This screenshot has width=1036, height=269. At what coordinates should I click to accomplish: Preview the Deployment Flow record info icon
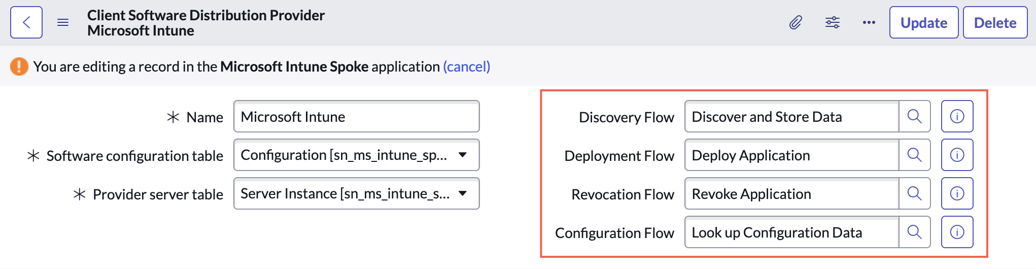point(957,155)
